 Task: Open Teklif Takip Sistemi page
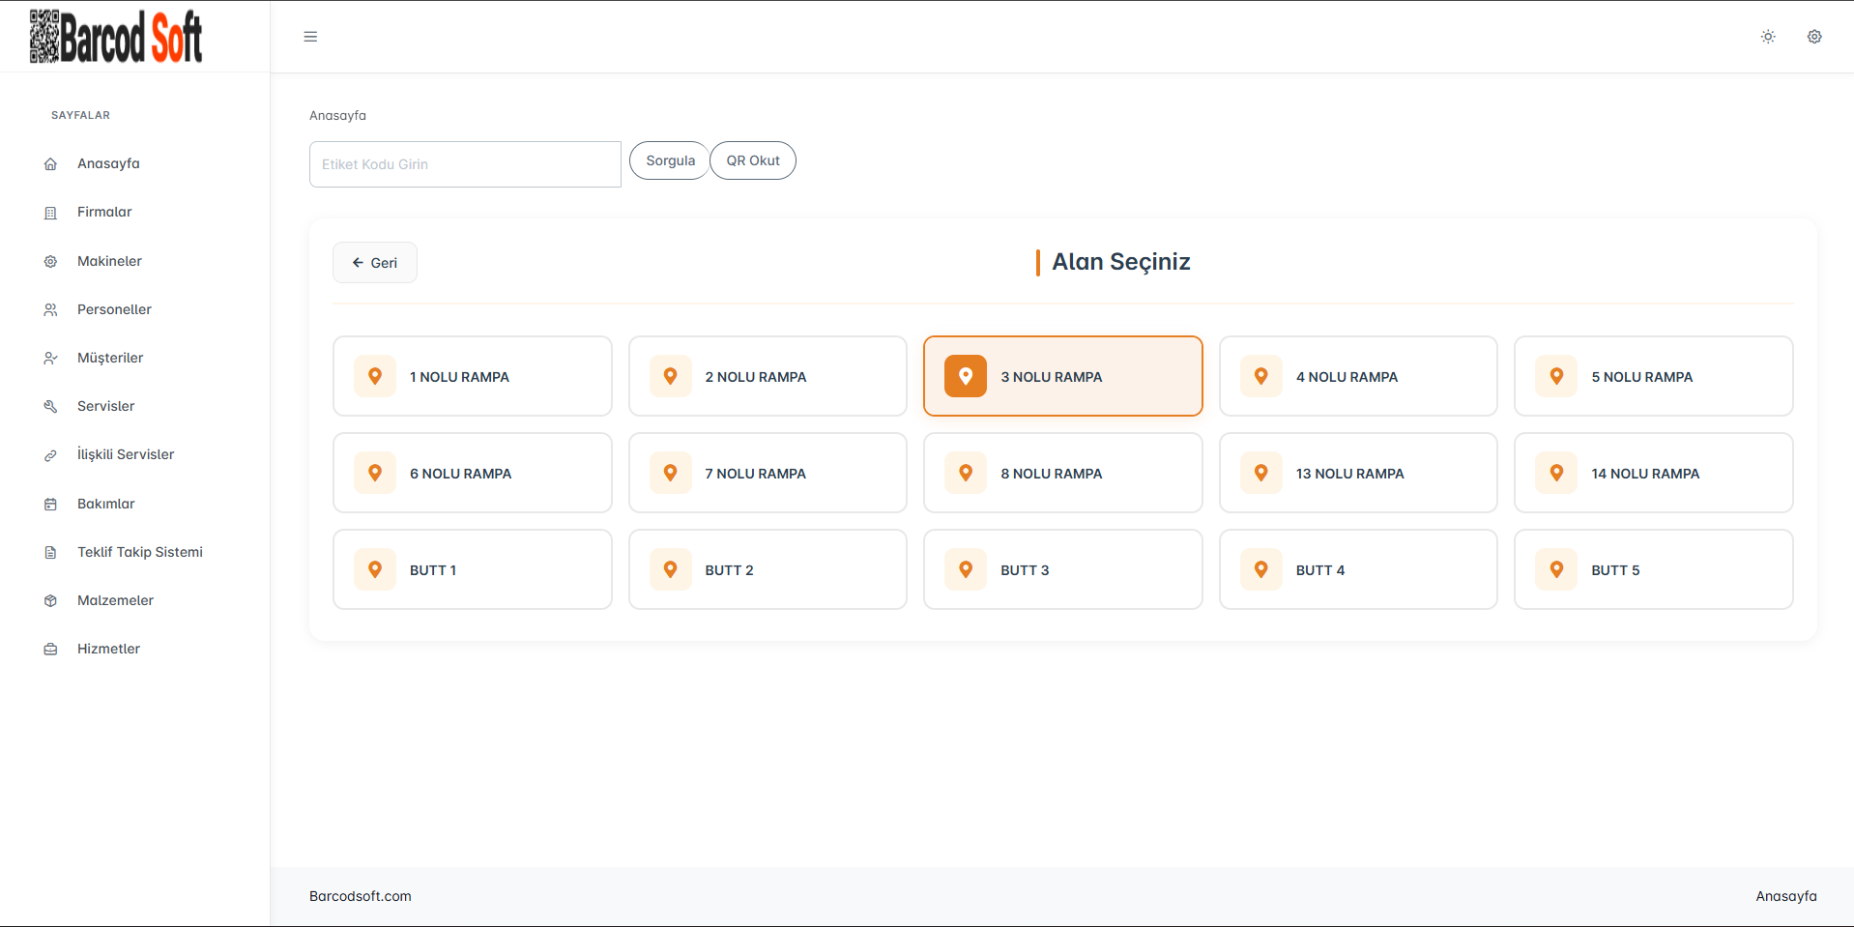(139, 552)
